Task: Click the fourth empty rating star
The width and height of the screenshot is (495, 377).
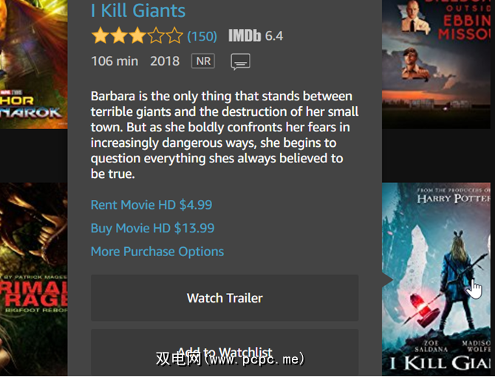Action: click(156, 35)
